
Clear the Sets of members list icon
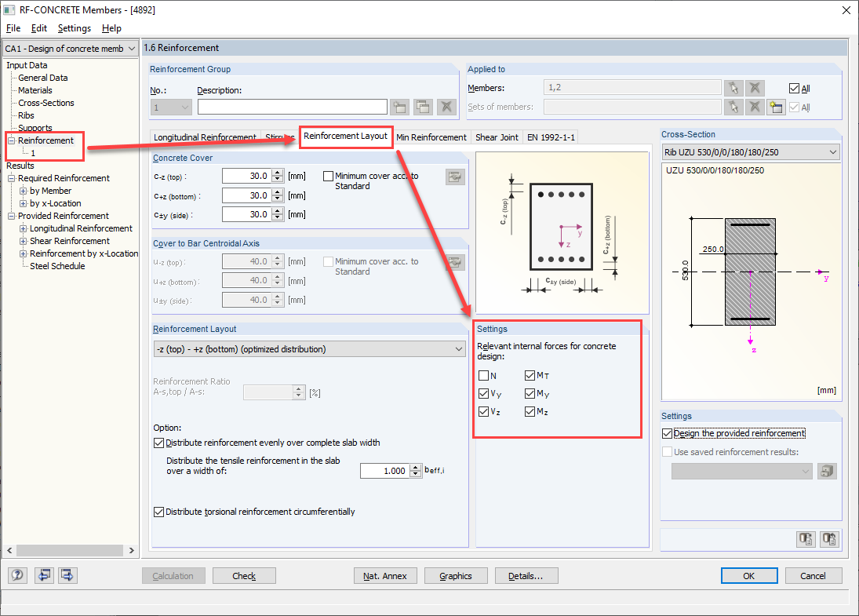click(x=755, y=107)
